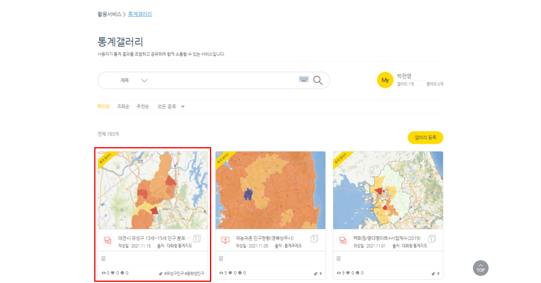Open the 백화점/중대형마트 map thumbnail
This screenshot has height=283, width=541.
[x=388, y=190]
